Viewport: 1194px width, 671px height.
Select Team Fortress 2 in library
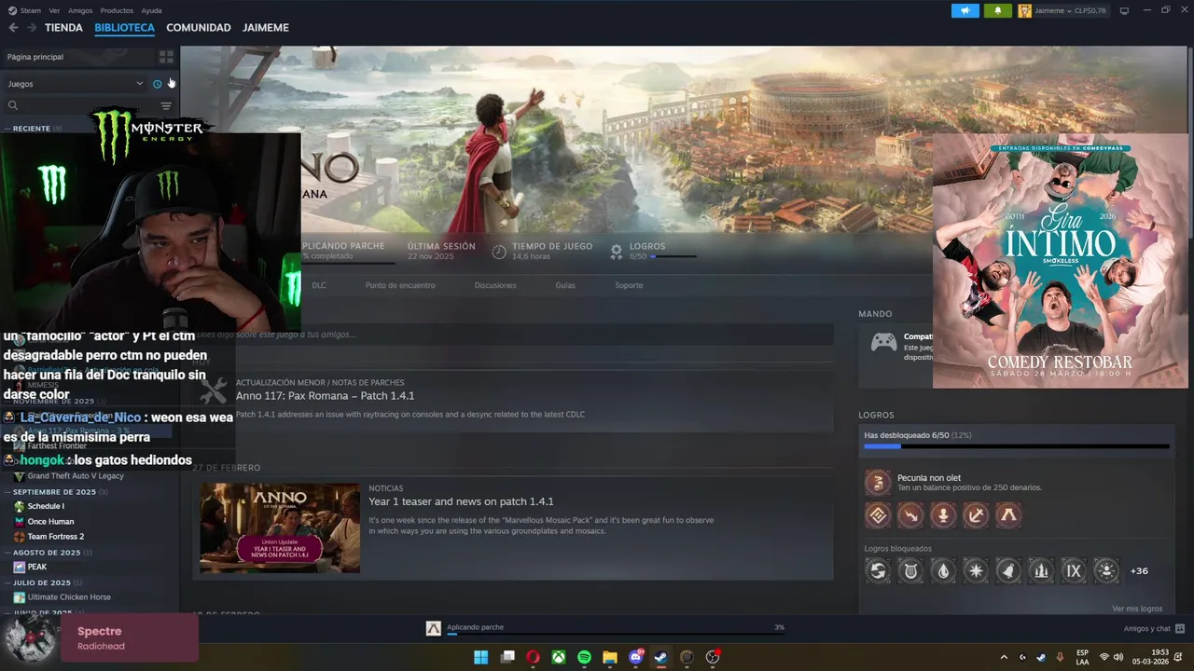coord(56,537)
